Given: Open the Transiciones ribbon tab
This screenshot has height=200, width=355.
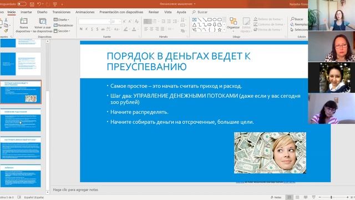Looking at the screenshot, I should [62, 12].
